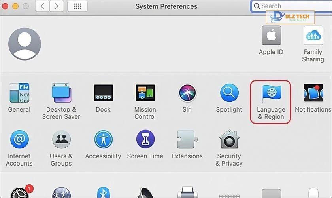Screen dimensions: 332x198
Task: Open Family Sharing settings
Action: click(313, 44)
